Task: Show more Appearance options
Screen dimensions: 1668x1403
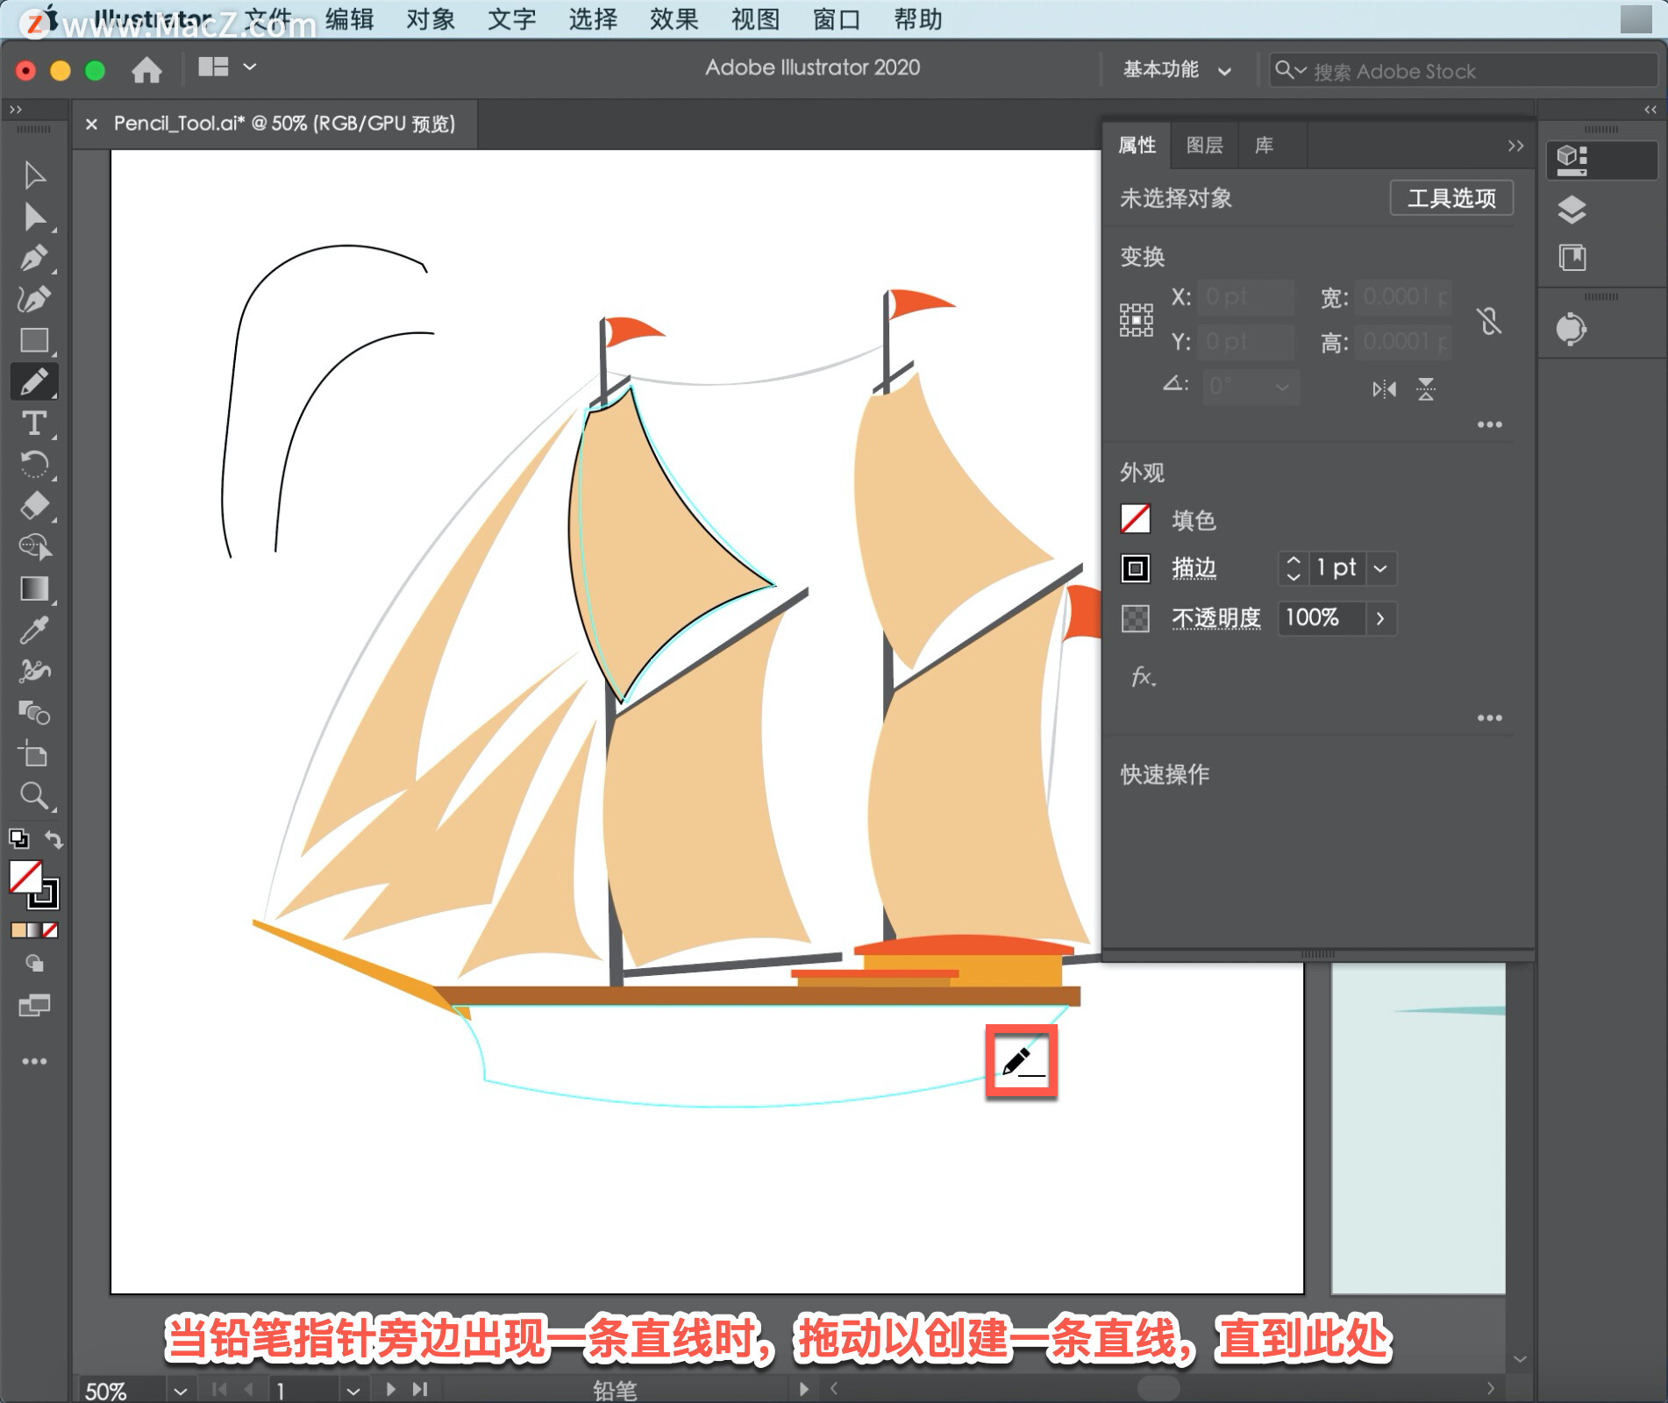Action: click(1489, 718)
